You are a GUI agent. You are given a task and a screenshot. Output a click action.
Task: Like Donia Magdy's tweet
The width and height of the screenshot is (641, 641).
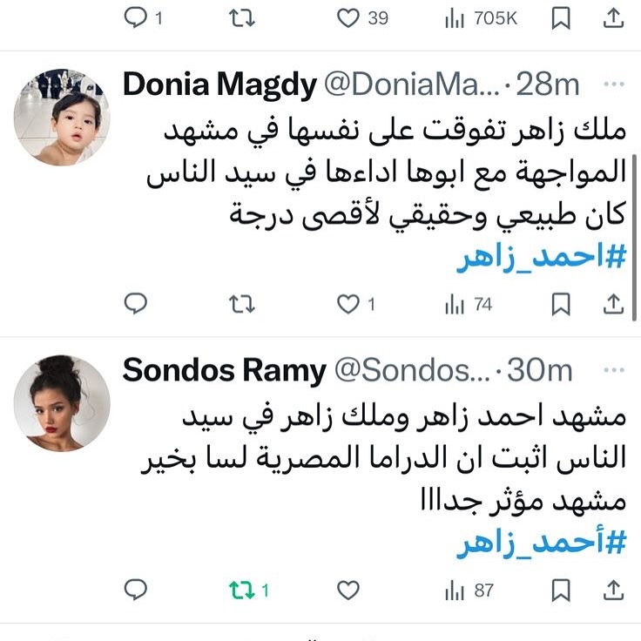347,305
